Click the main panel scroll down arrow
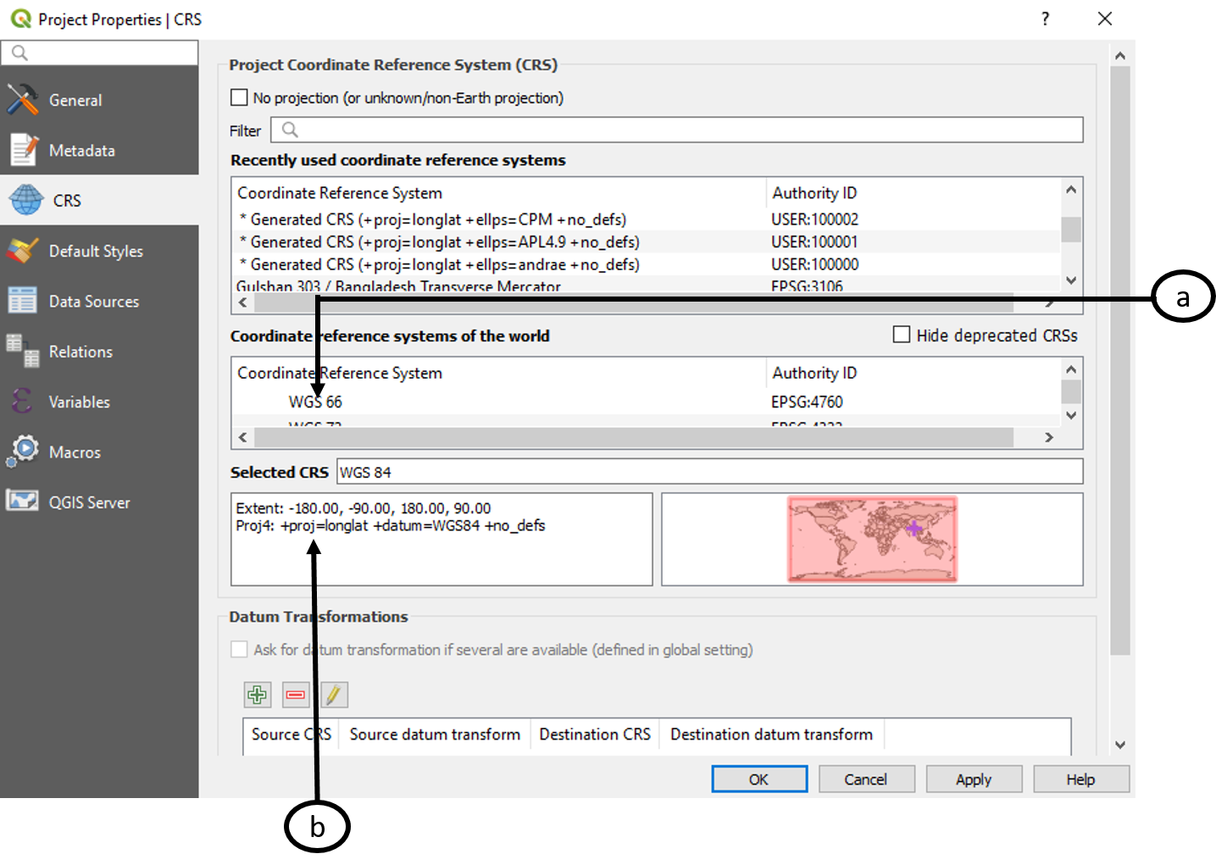 [x=1120, y=745]
